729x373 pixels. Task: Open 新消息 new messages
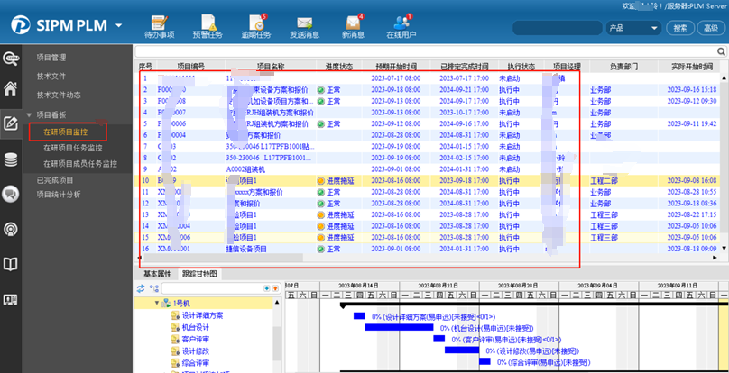pyautogui.click(x=353, y=25)
